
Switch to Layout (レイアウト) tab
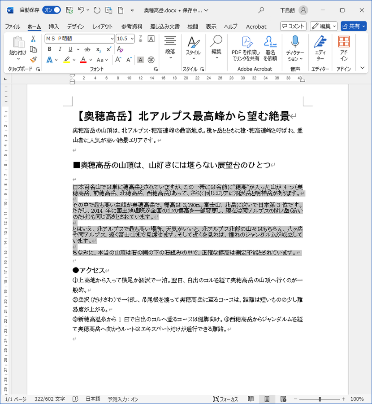tap(103, 26)
